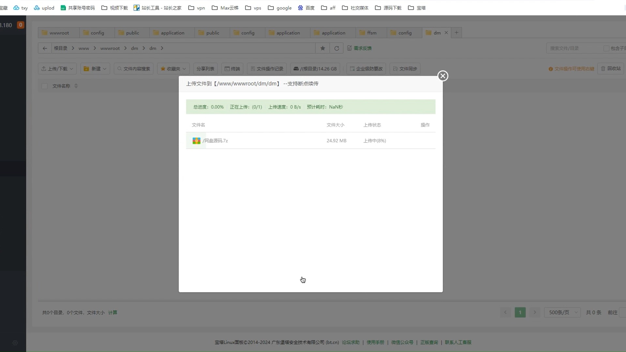Open the 新建 dropdown
The image size is (626, 352).
[95, 69]
